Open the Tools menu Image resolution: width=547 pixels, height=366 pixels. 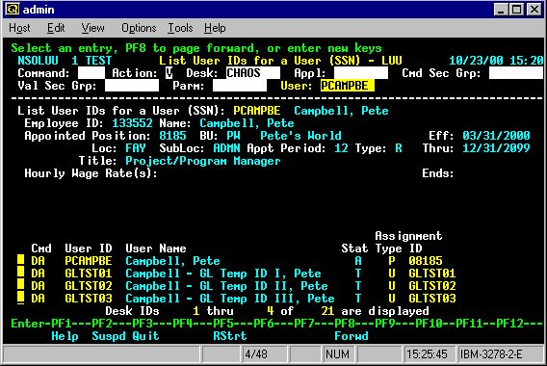180,28
